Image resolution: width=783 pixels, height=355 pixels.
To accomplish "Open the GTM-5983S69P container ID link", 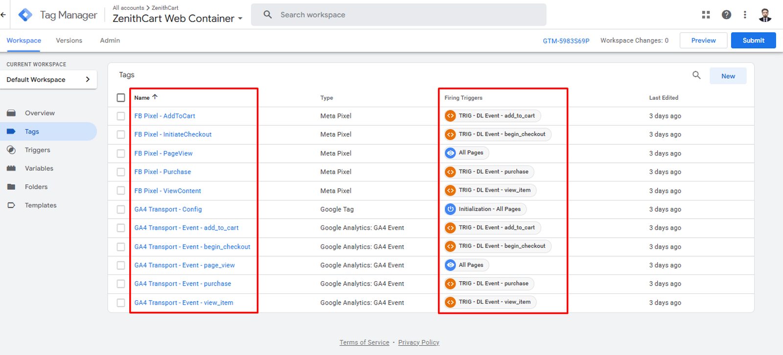I will click(566, 41).
